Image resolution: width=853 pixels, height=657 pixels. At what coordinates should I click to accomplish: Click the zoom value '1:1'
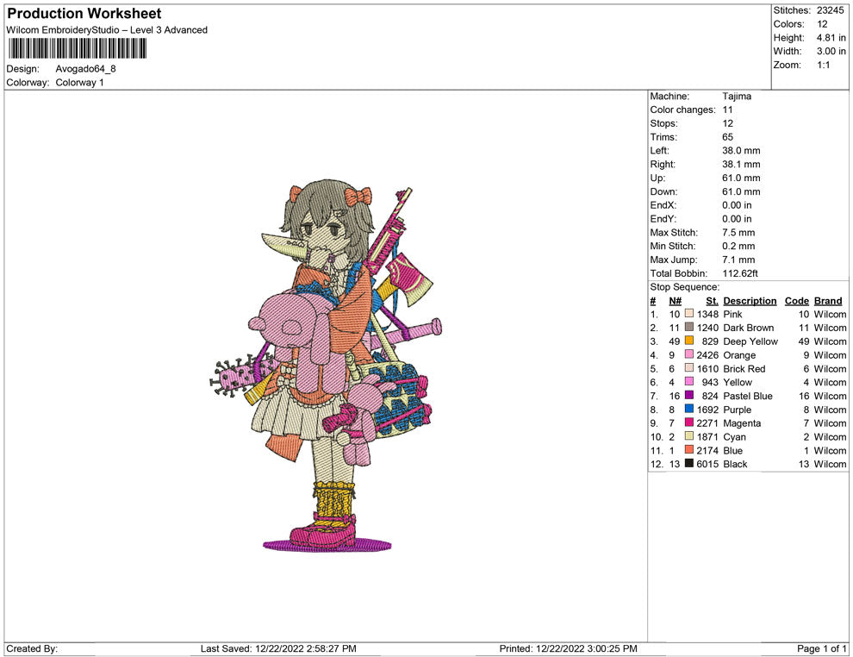click(x=823, y=65)
